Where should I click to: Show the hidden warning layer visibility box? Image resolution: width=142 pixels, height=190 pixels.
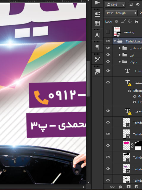click(108, 32)
